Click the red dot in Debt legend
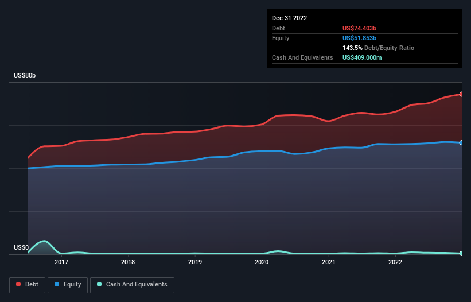The width and height of the screenshot is (471, 302). coord(18,284)
